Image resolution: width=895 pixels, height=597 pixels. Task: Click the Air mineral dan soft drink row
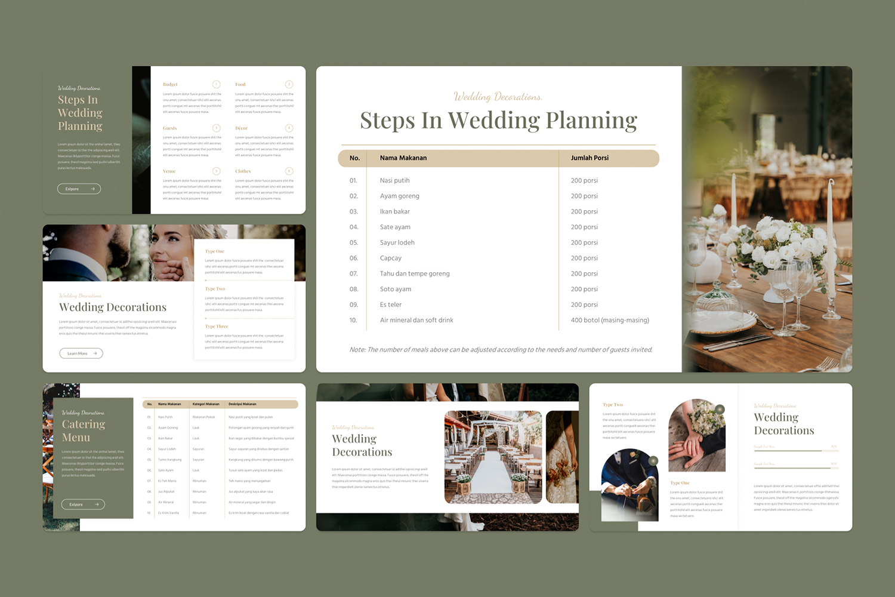click(416, 321)
